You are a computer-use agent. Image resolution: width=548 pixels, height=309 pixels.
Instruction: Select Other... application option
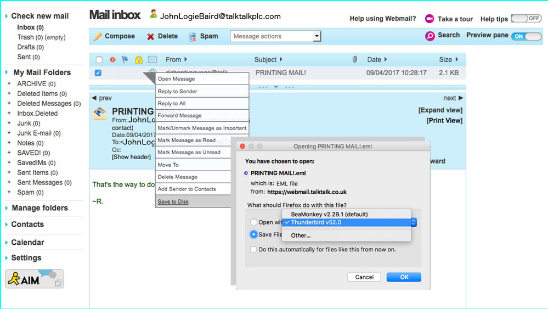pyautogui.click(x=346, y=235)
